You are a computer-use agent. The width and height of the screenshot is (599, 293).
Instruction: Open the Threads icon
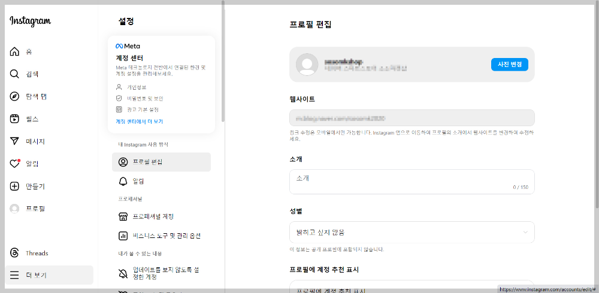point(14,254)
